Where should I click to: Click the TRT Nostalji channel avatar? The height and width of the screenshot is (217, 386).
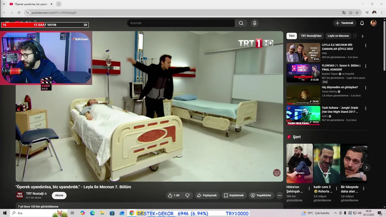20,195
